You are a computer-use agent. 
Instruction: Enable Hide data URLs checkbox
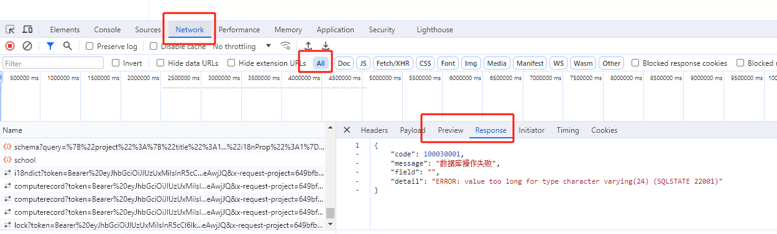click(x=160, y=63)
